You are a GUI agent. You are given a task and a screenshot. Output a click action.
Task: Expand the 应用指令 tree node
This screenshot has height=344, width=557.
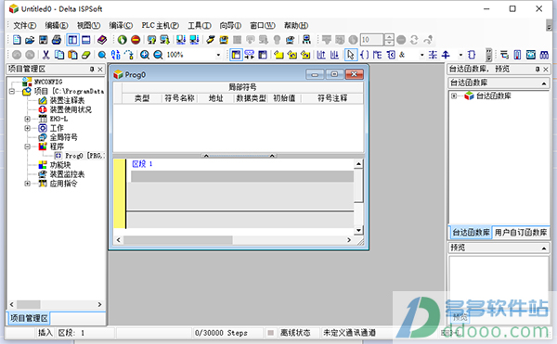[27, 184]
